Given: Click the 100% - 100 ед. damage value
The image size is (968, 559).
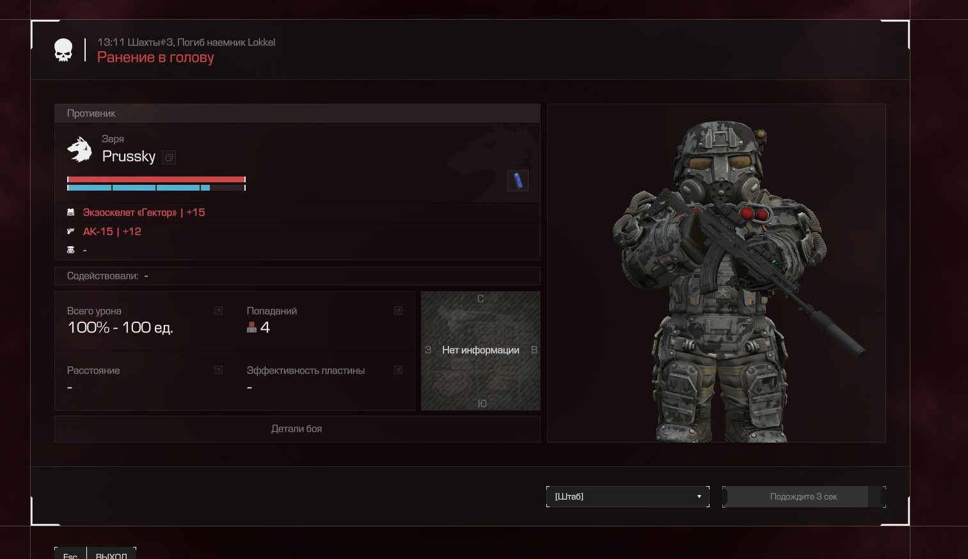Looking at the screenshot, I should pyautogui.click(x=120, y=327).
